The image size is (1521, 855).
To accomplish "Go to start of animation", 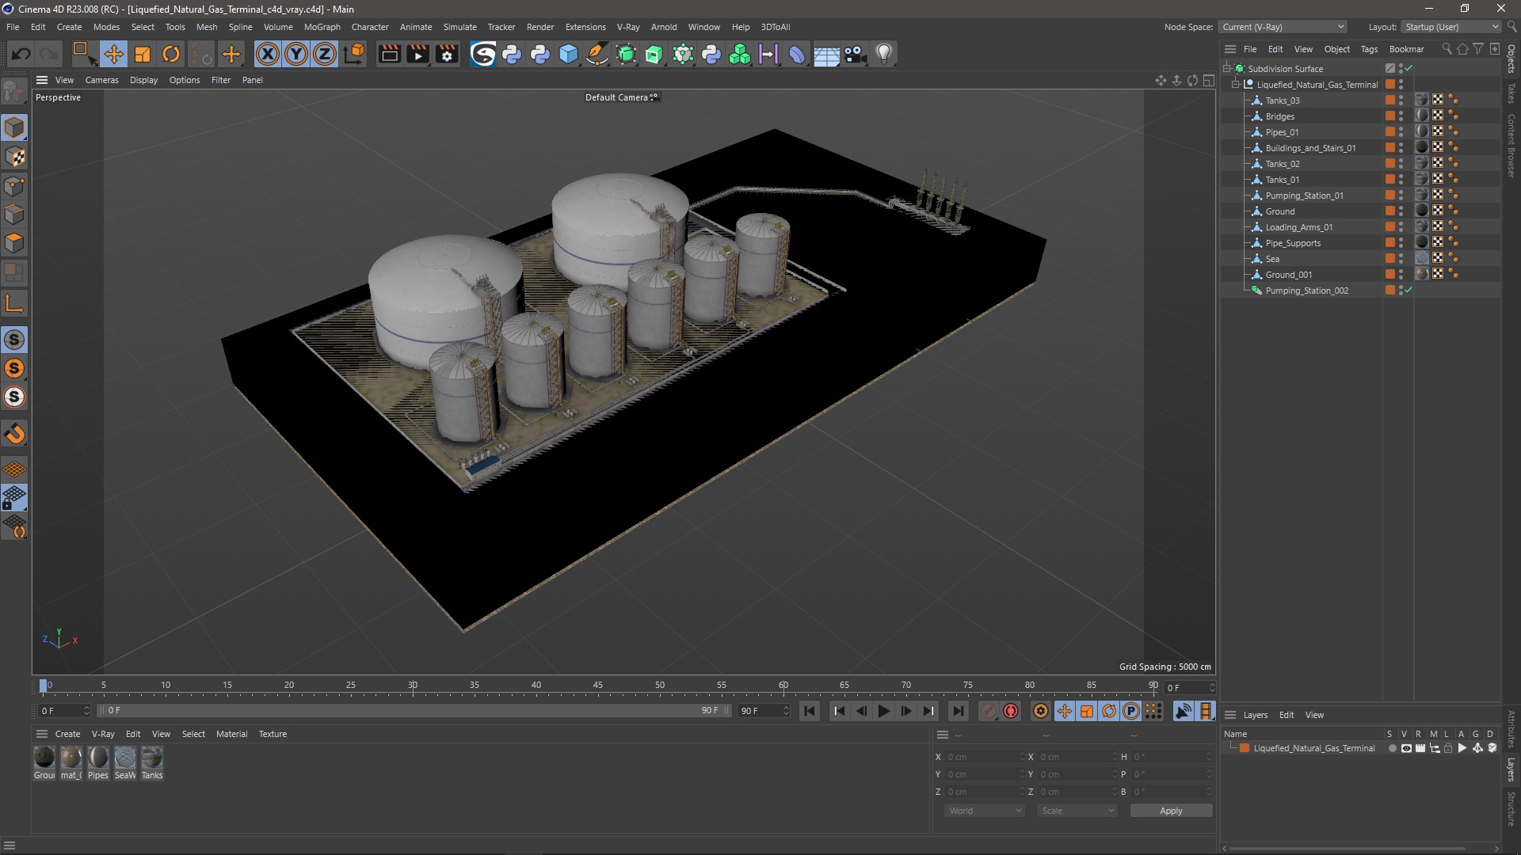I will point(809,711).
